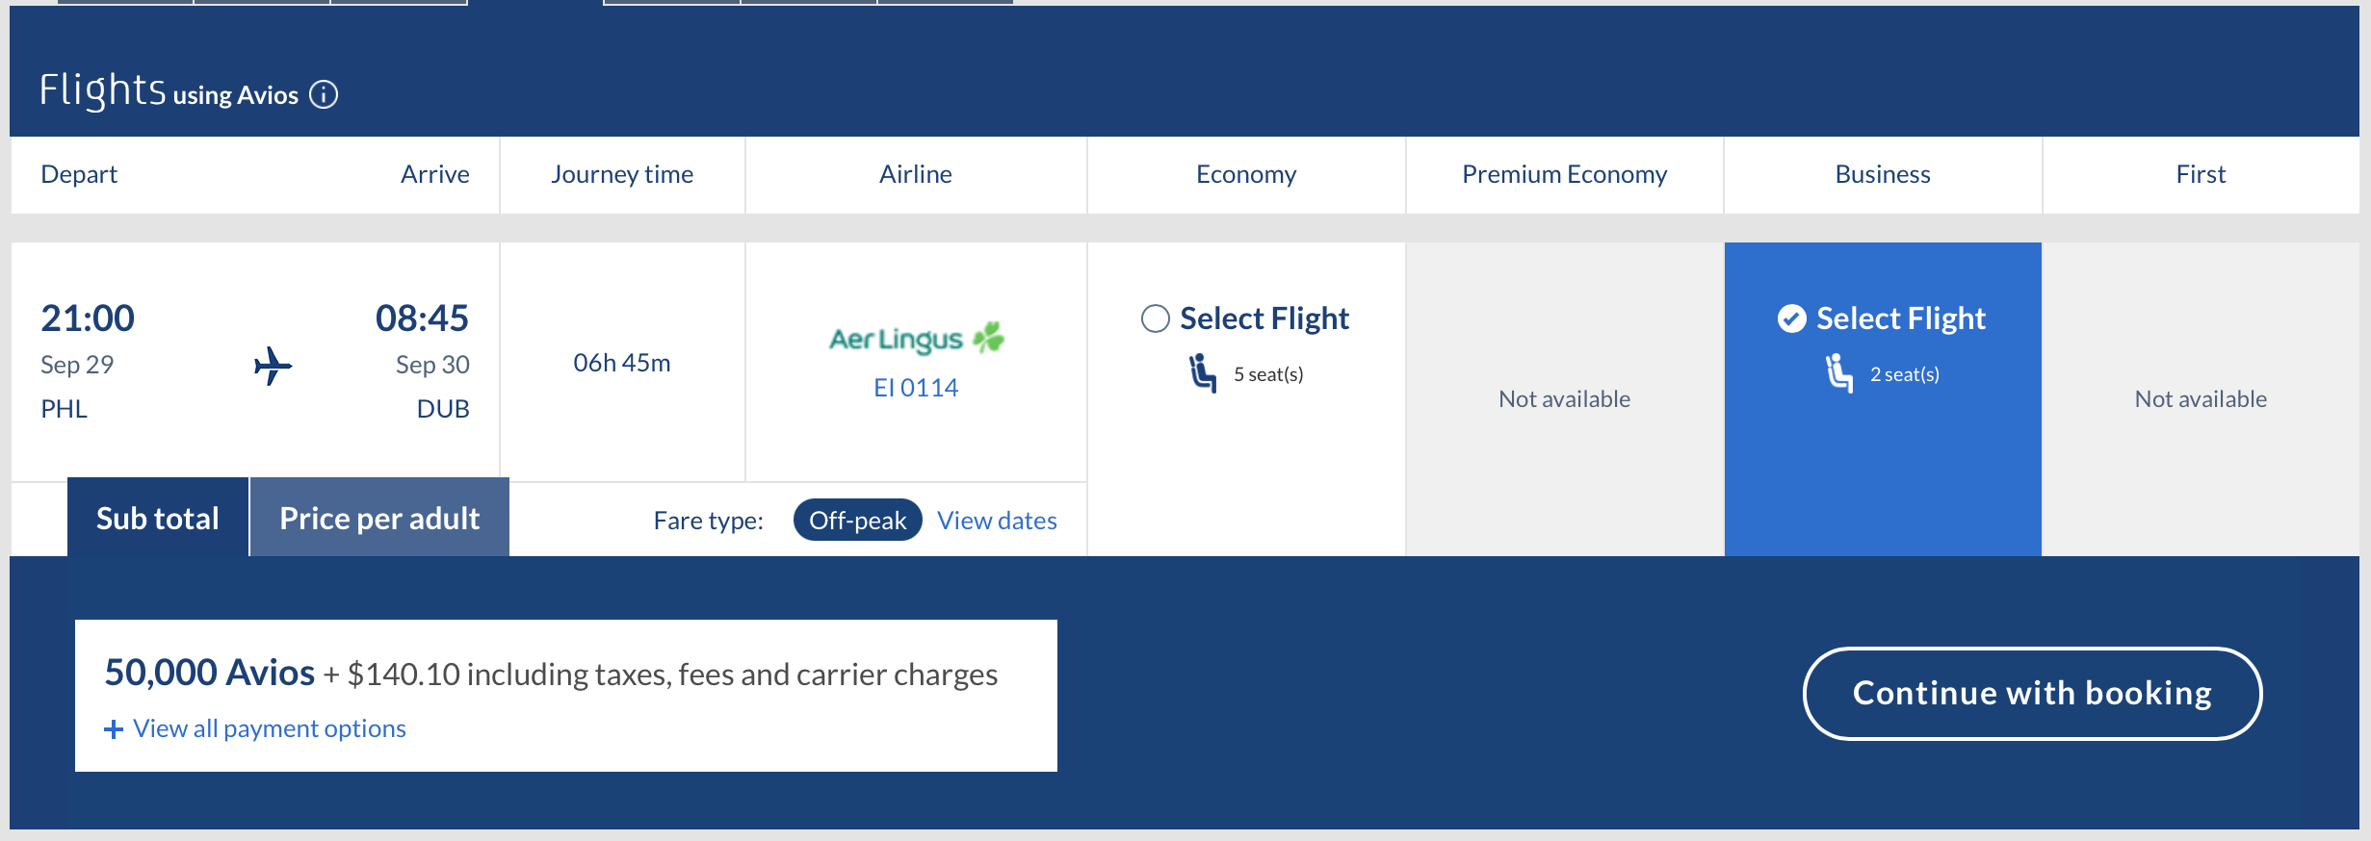Click the plus icon next to payment options
2371x841 pixels.
(x=113, y=728)
